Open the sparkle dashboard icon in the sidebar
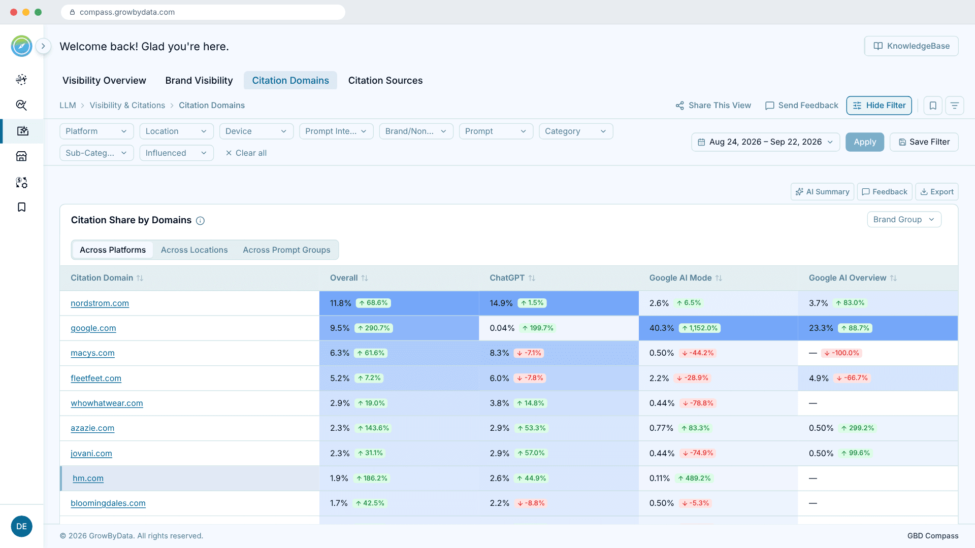Viewport: 975px width, 548px height. coord(21,79)
